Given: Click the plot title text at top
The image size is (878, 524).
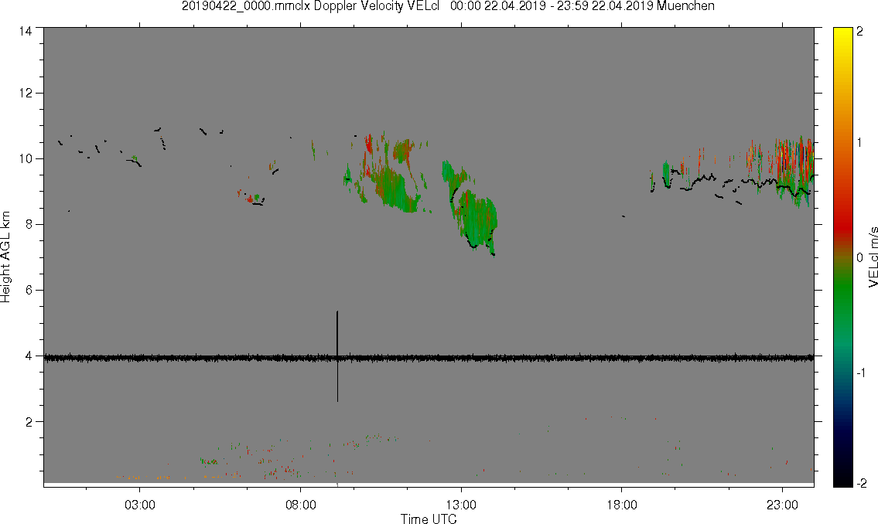Looking at the screenshot, I should click(448, 6).
